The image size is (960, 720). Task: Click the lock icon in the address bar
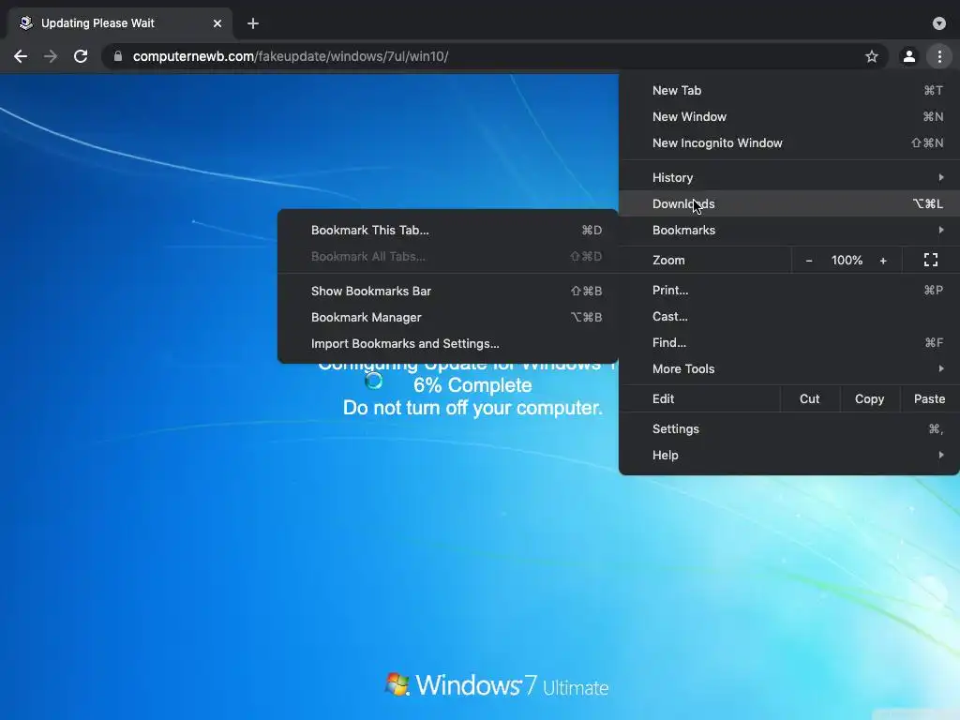[x=118, y=56]
